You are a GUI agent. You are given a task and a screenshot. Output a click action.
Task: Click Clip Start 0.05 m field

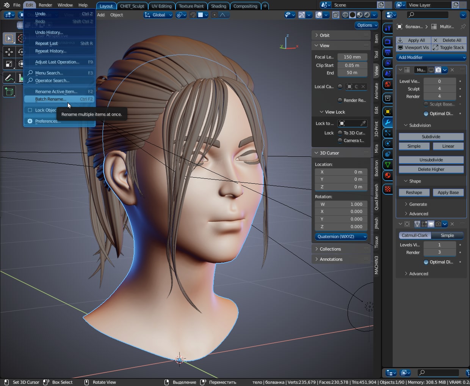[352, 65]
